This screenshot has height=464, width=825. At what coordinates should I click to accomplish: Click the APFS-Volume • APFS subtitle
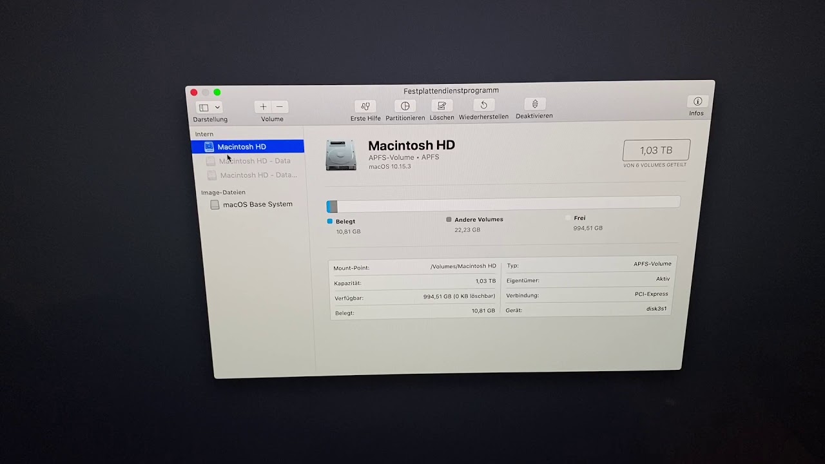coord(403,157)
